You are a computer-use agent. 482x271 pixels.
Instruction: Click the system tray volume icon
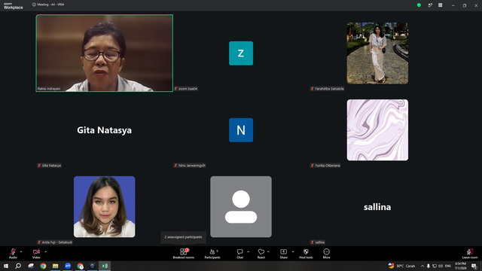pos(441,266)
